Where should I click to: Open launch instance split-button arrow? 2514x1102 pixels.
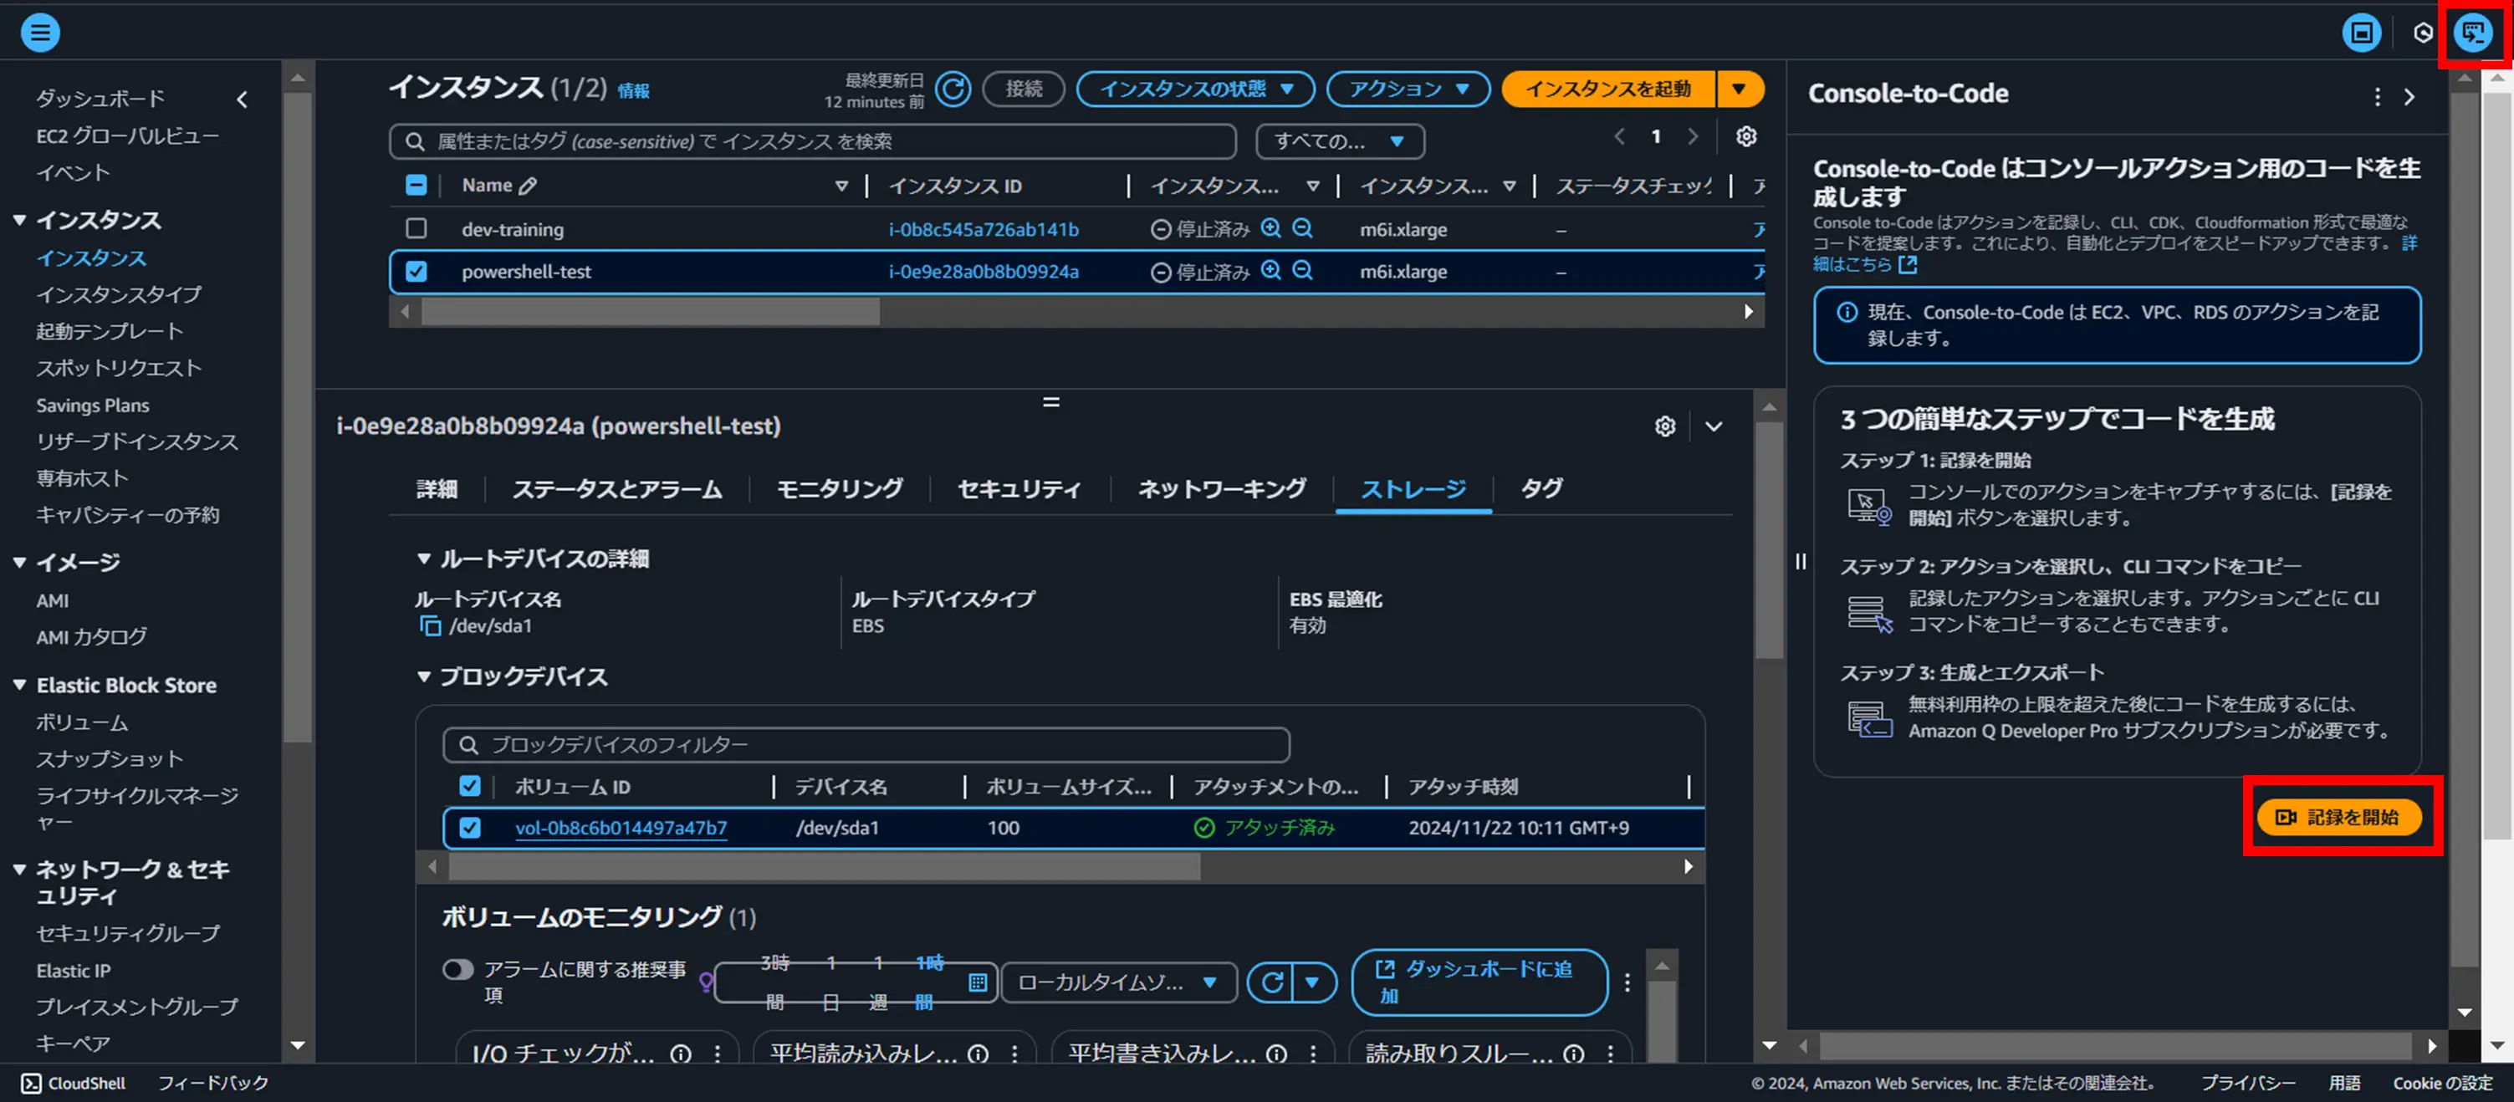coord(1739,89)
